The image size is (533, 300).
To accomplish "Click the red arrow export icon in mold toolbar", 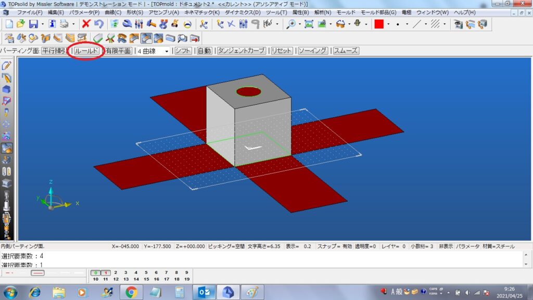I will [x=195, y=39].
